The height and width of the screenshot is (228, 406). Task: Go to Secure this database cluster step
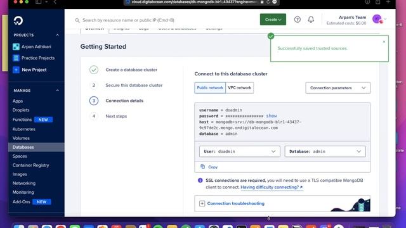click(x=134, y=85)
